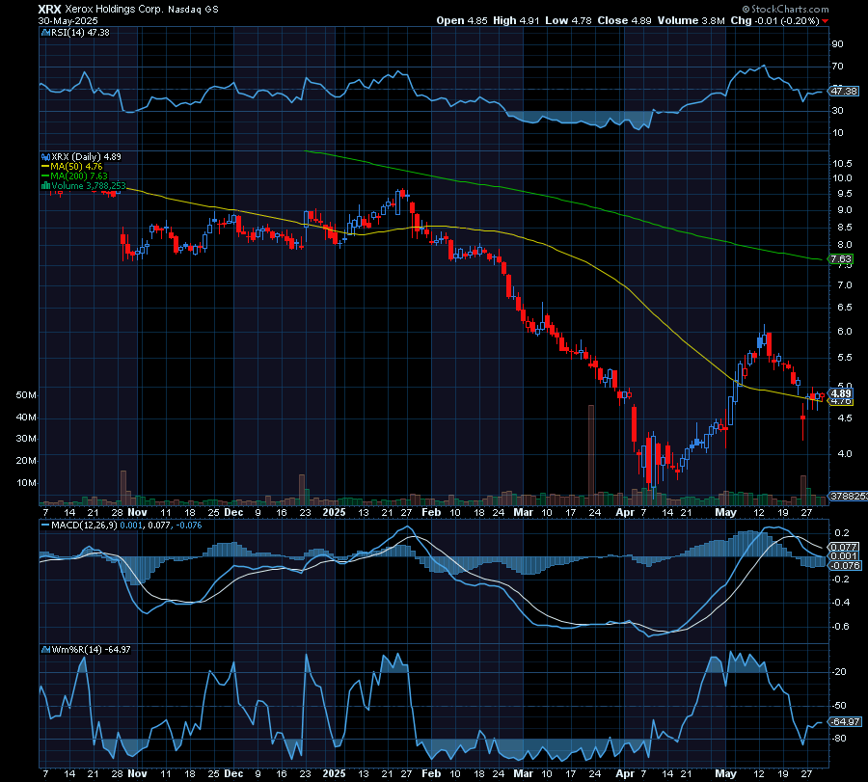Click the Nasdaq GS exchange label

[x=189, y=8]
